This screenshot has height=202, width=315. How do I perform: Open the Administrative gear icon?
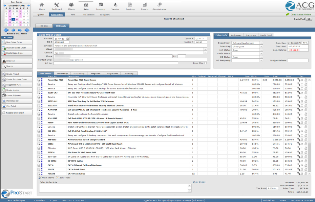[x=159, y=5]
